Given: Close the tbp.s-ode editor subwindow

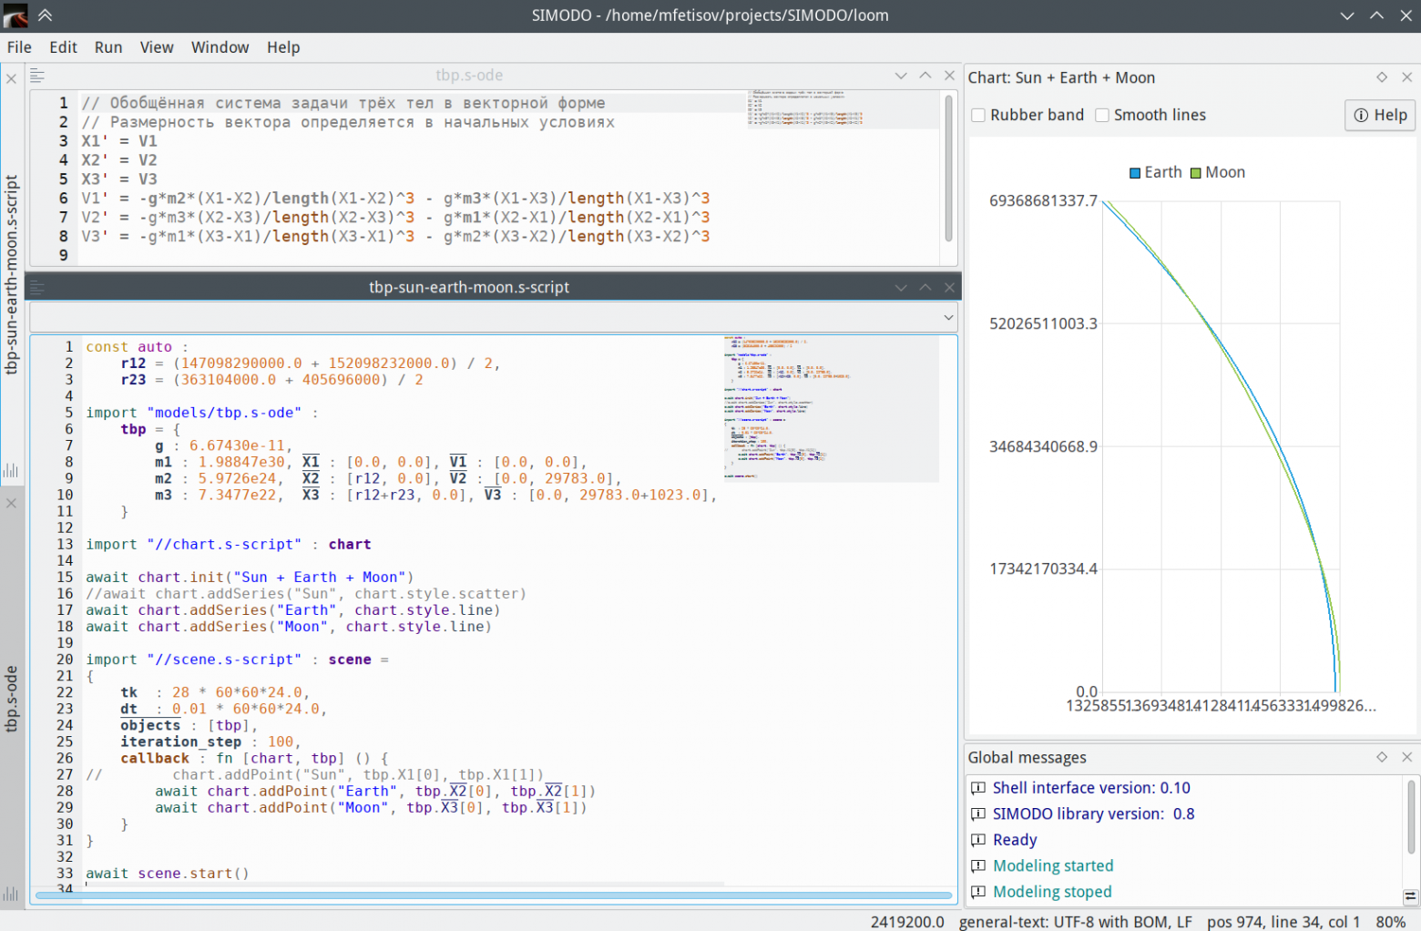Looking at the screenshot, I should tap(949, 76).
